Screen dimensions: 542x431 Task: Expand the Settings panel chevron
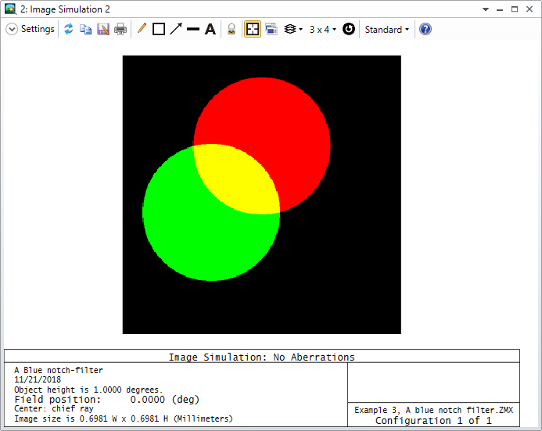pyautogui.click(x=12, y=29)
